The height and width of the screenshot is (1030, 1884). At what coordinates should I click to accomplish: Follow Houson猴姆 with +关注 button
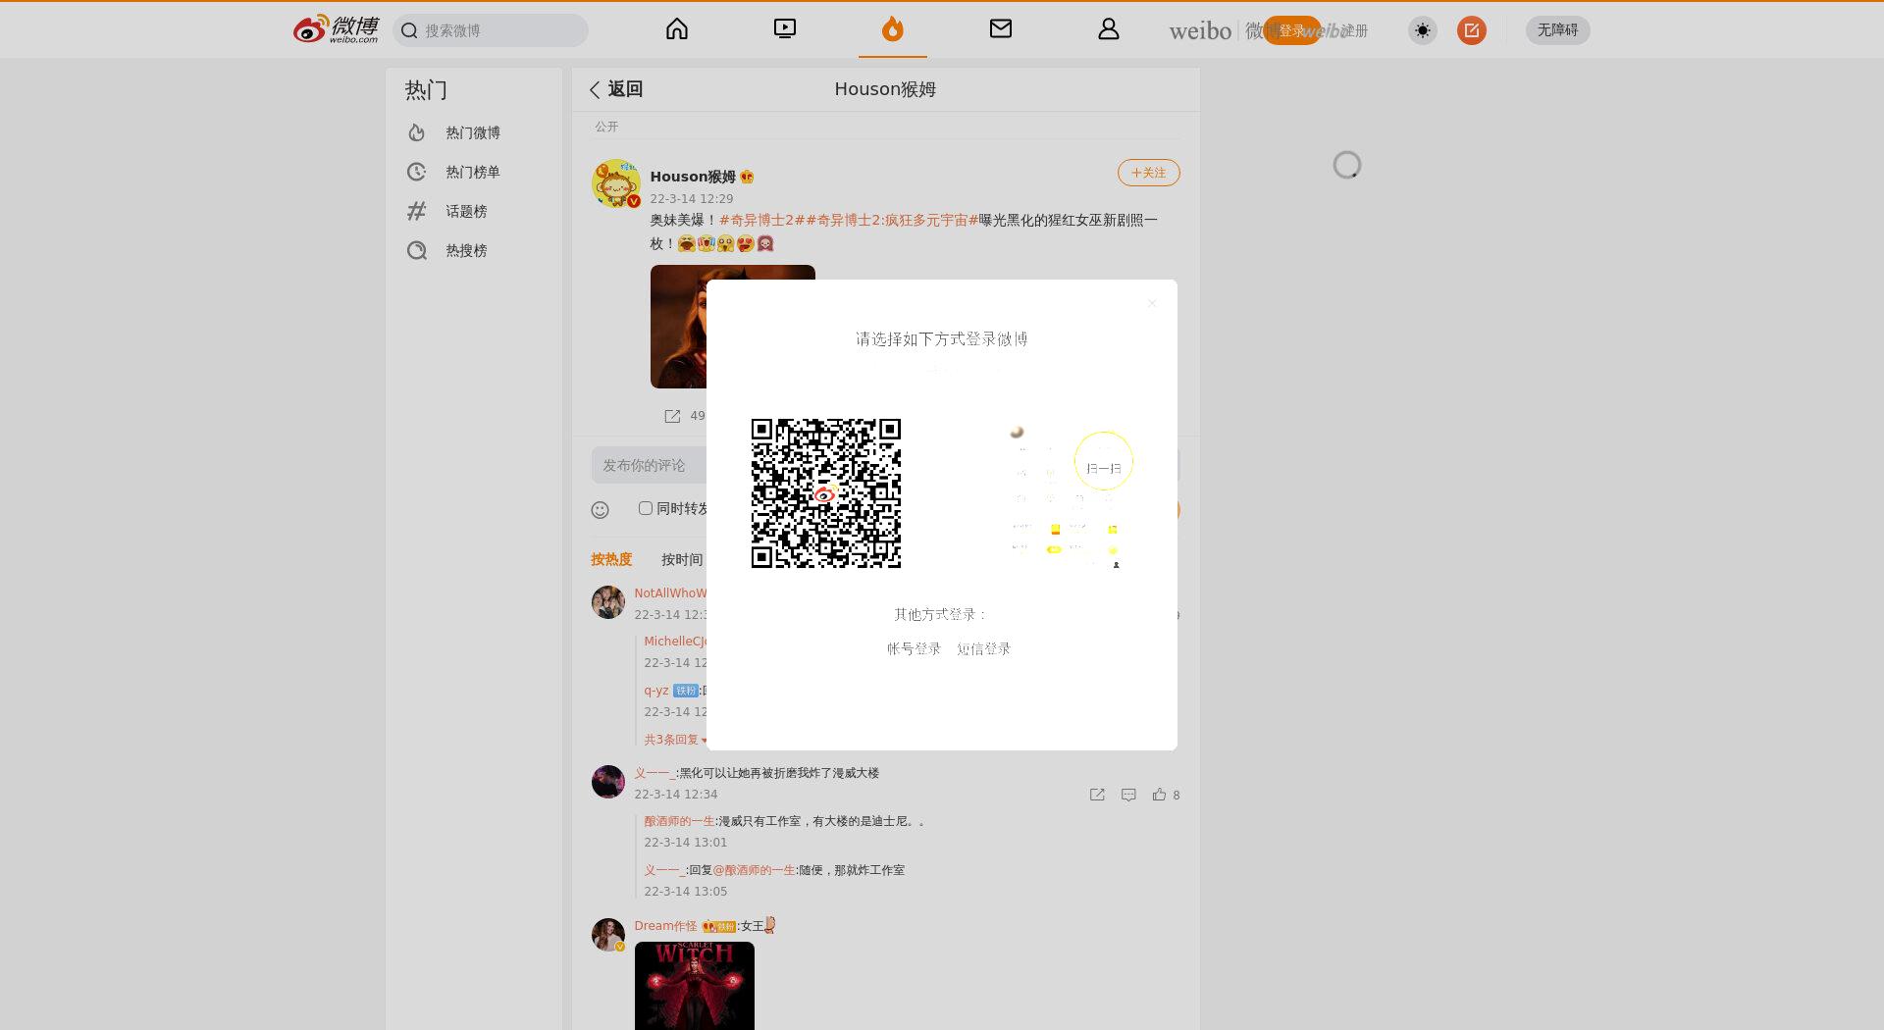point(1148,173)
